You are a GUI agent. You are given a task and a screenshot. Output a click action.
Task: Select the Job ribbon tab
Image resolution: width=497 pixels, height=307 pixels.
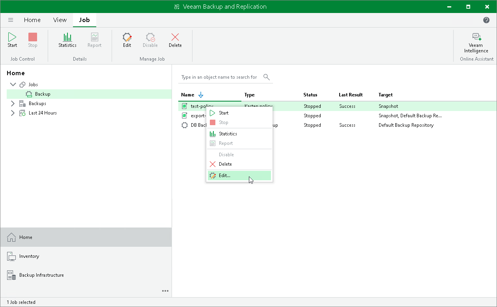click(x=84, y=20)
